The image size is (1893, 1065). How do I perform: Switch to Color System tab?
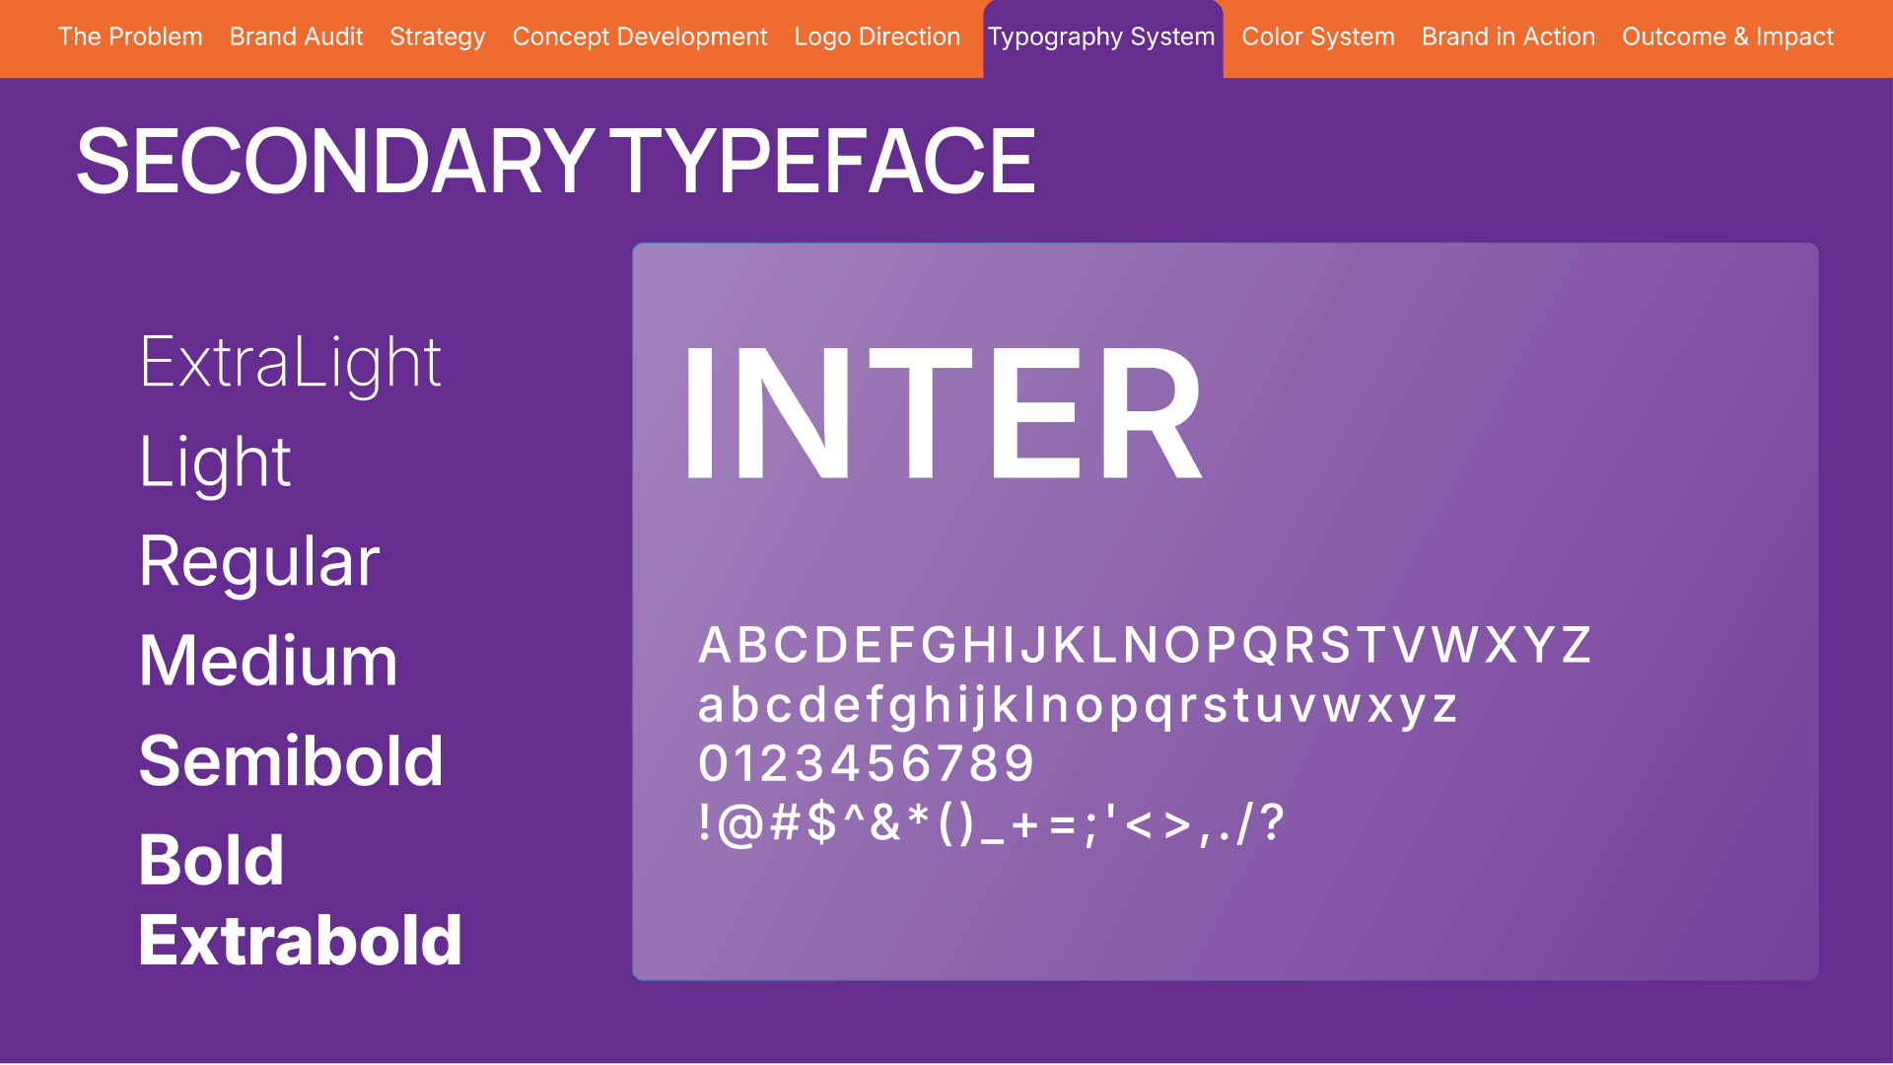(1318, 36)
